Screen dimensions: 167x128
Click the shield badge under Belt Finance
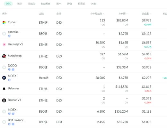(x=9, y=124)
